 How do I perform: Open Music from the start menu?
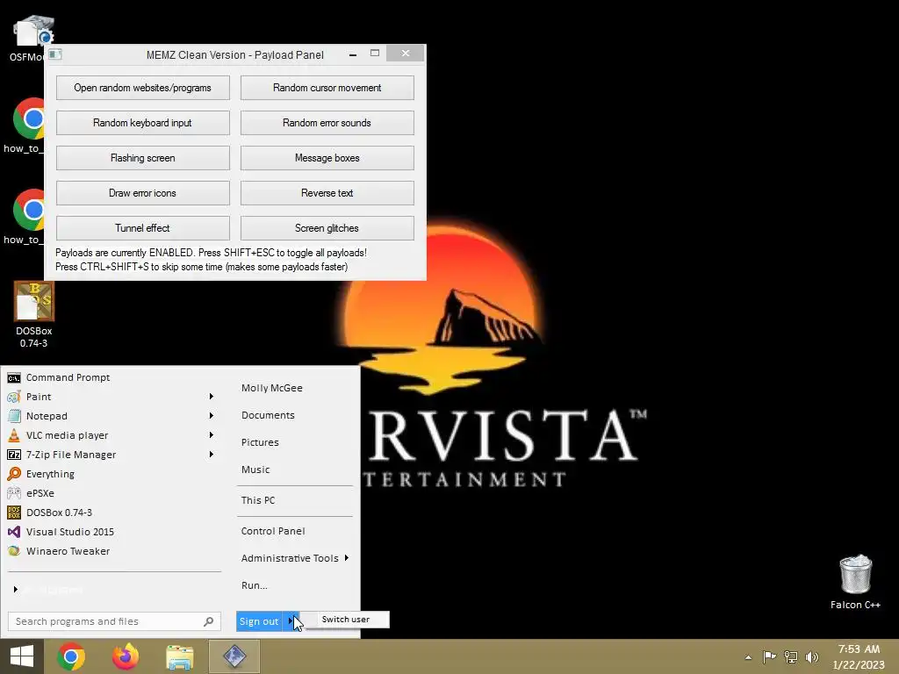tap(255, 470)
